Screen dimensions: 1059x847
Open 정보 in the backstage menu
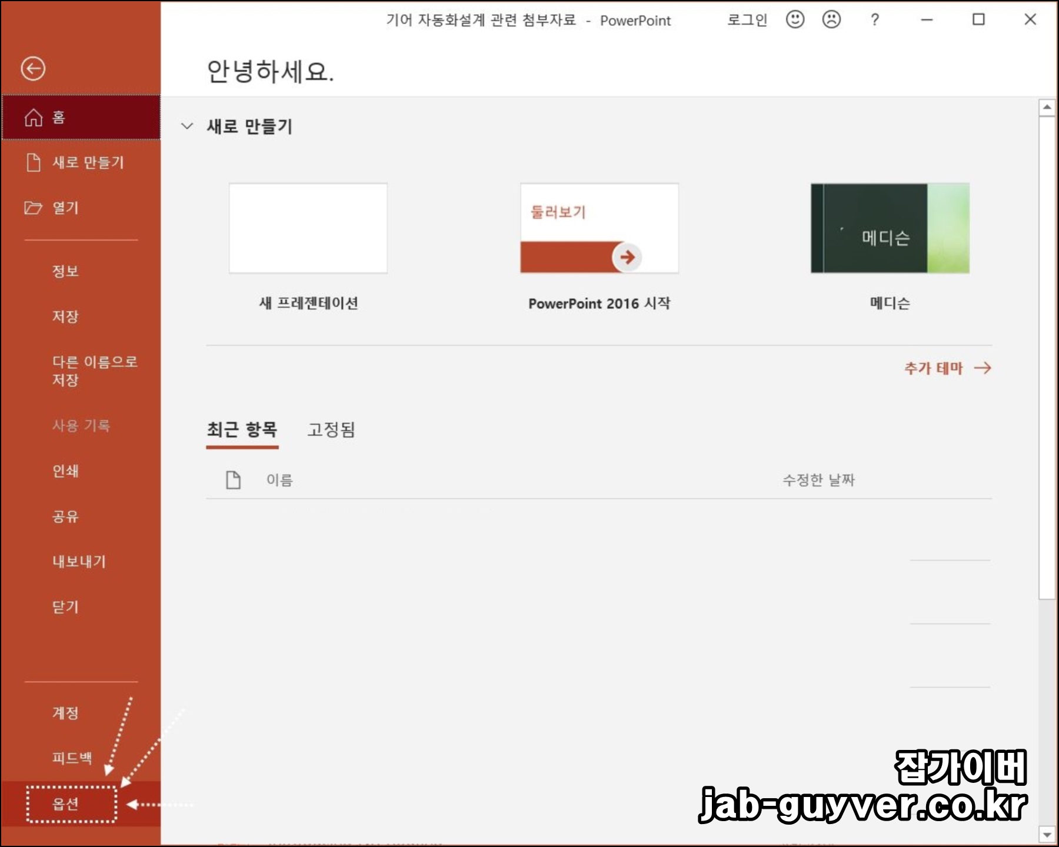[65, 271]
